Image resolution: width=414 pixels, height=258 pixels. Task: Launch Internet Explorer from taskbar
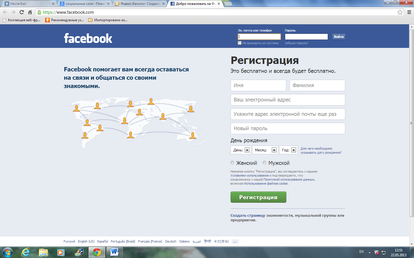(26, 252)
